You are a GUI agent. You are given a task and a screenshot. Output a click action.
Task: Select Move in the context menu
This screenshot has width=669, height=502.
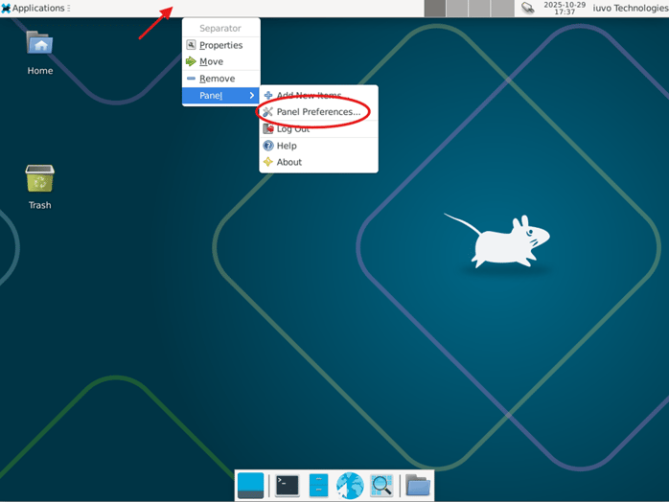(x=211, y=62)
